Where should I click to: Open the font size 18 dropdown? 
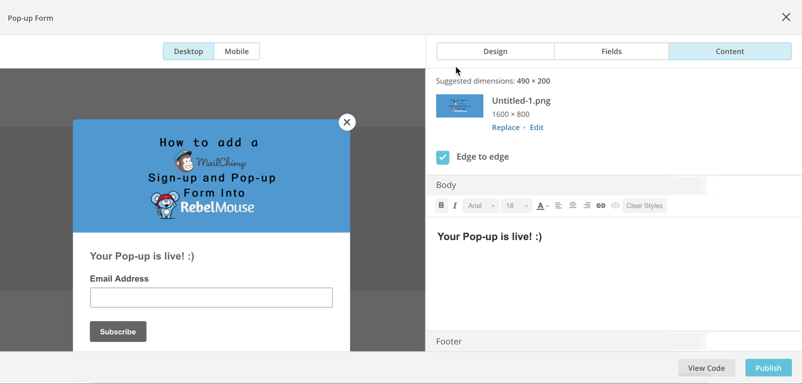tap(517, 206)
